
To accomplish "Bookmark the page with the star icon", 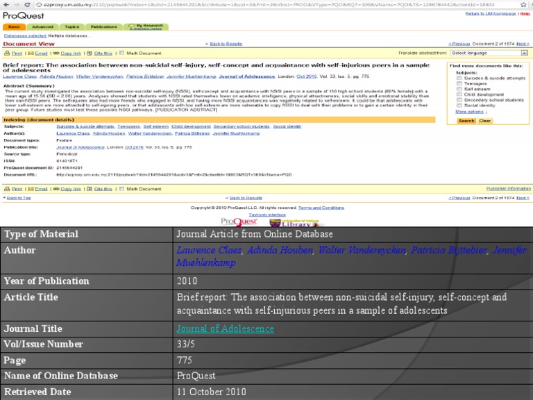I will click(x=524, y=4).
